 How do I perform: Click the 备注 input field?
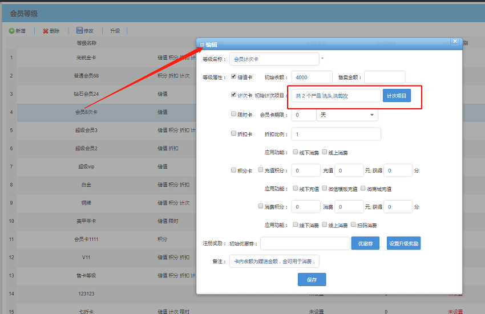(274, 261)
